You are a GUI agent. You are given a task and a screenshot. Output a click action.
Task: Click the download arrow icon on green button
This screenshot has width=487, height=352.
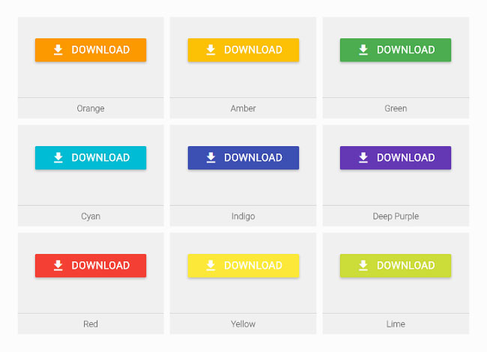pos(363,50)
